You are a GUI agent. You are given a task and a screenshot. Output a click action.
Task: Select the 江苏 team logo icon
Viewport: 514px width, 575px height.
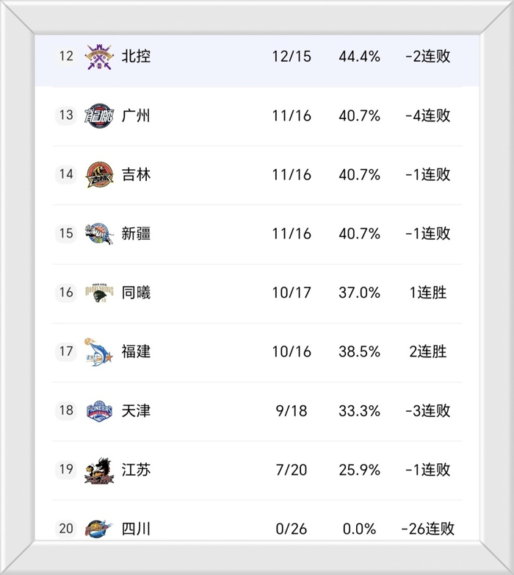coord(99,469)
